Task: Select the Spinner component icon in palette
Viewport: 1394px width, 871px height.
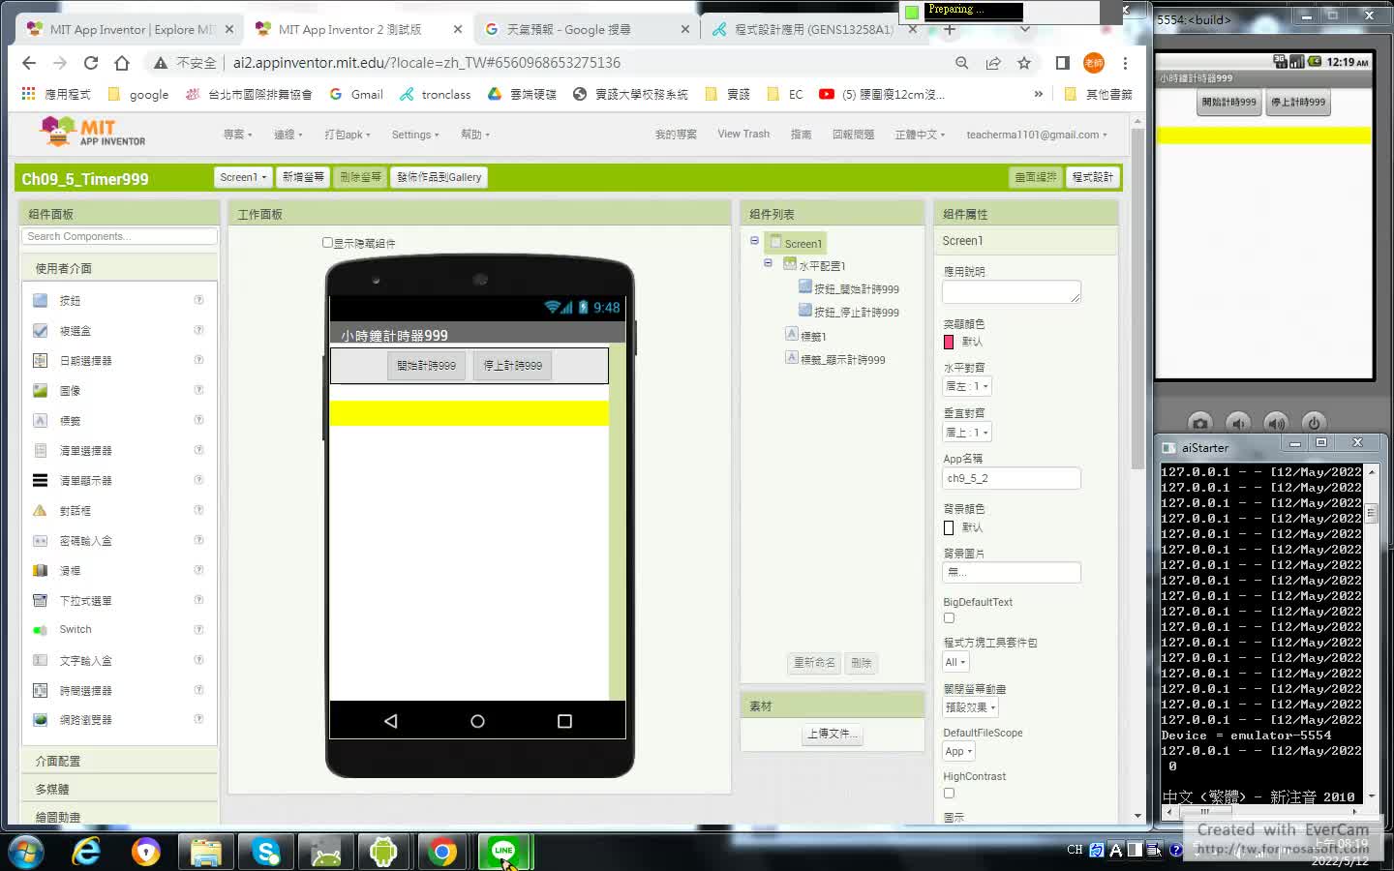Action: coord(40,601)
